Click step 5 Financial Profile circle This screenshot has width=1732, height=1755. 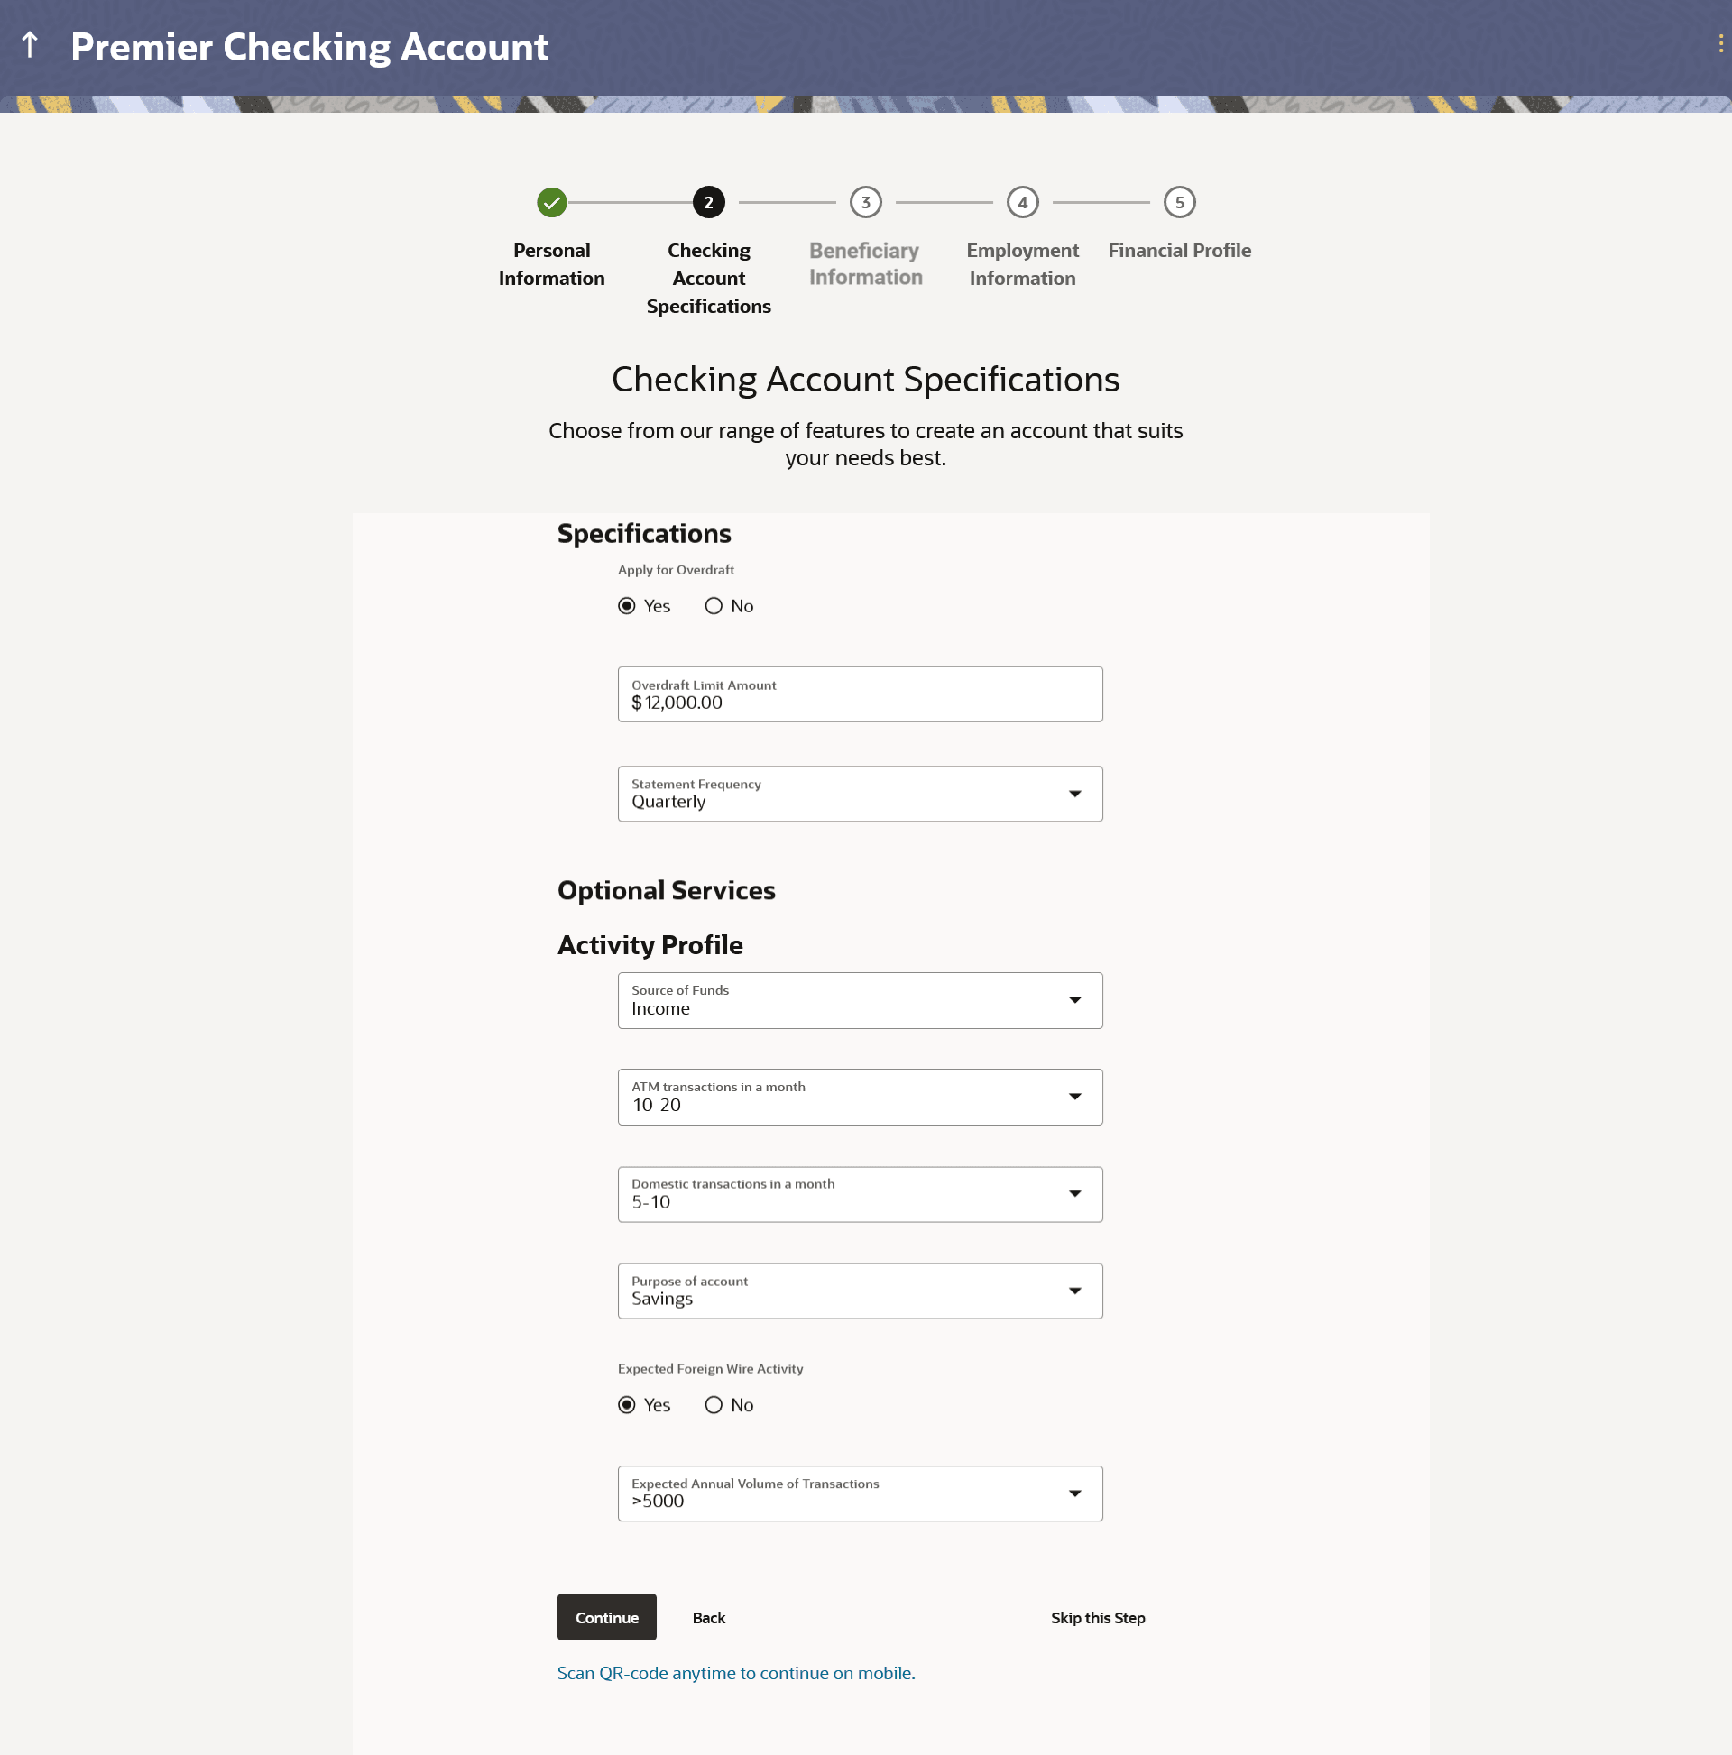click(x=1179, y=203)
